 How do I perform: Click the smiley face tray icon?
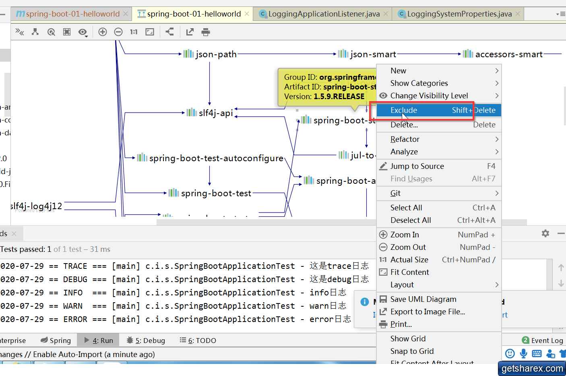(x=510, y=353)
